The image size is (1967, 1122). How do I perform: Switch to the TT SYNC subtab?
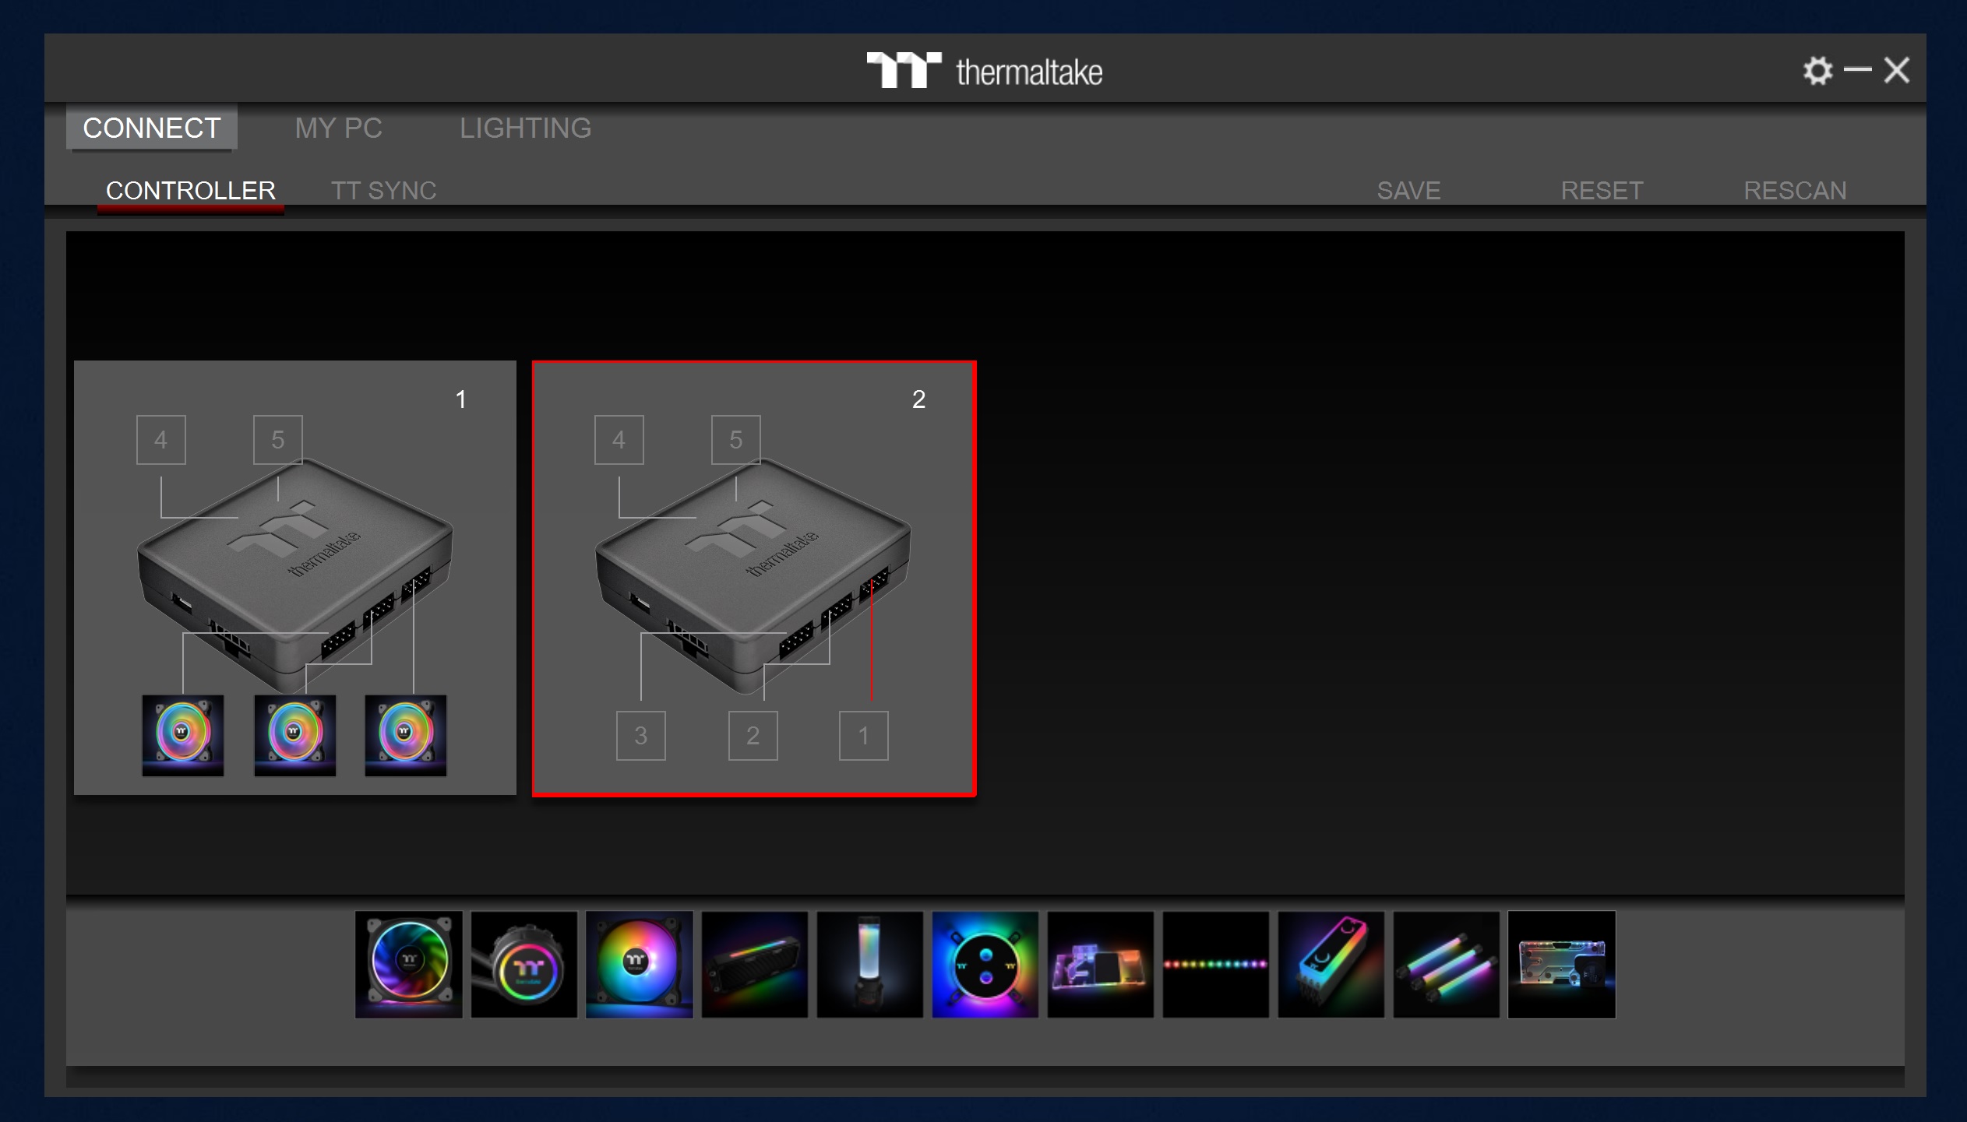click(x=383, y=190)
